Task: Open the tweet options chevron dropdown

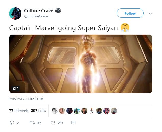Action: click(150, 14)
